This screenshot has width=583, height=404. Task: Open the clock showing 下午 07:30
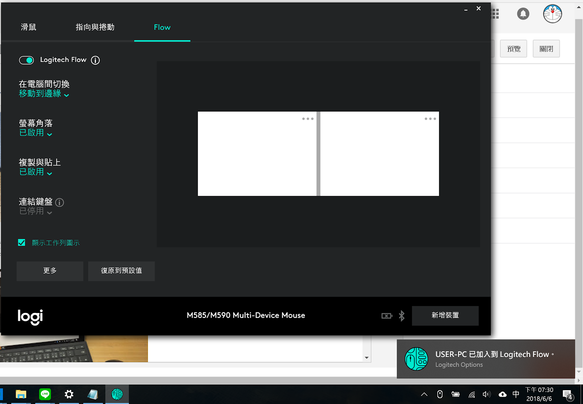coord(539,394)
